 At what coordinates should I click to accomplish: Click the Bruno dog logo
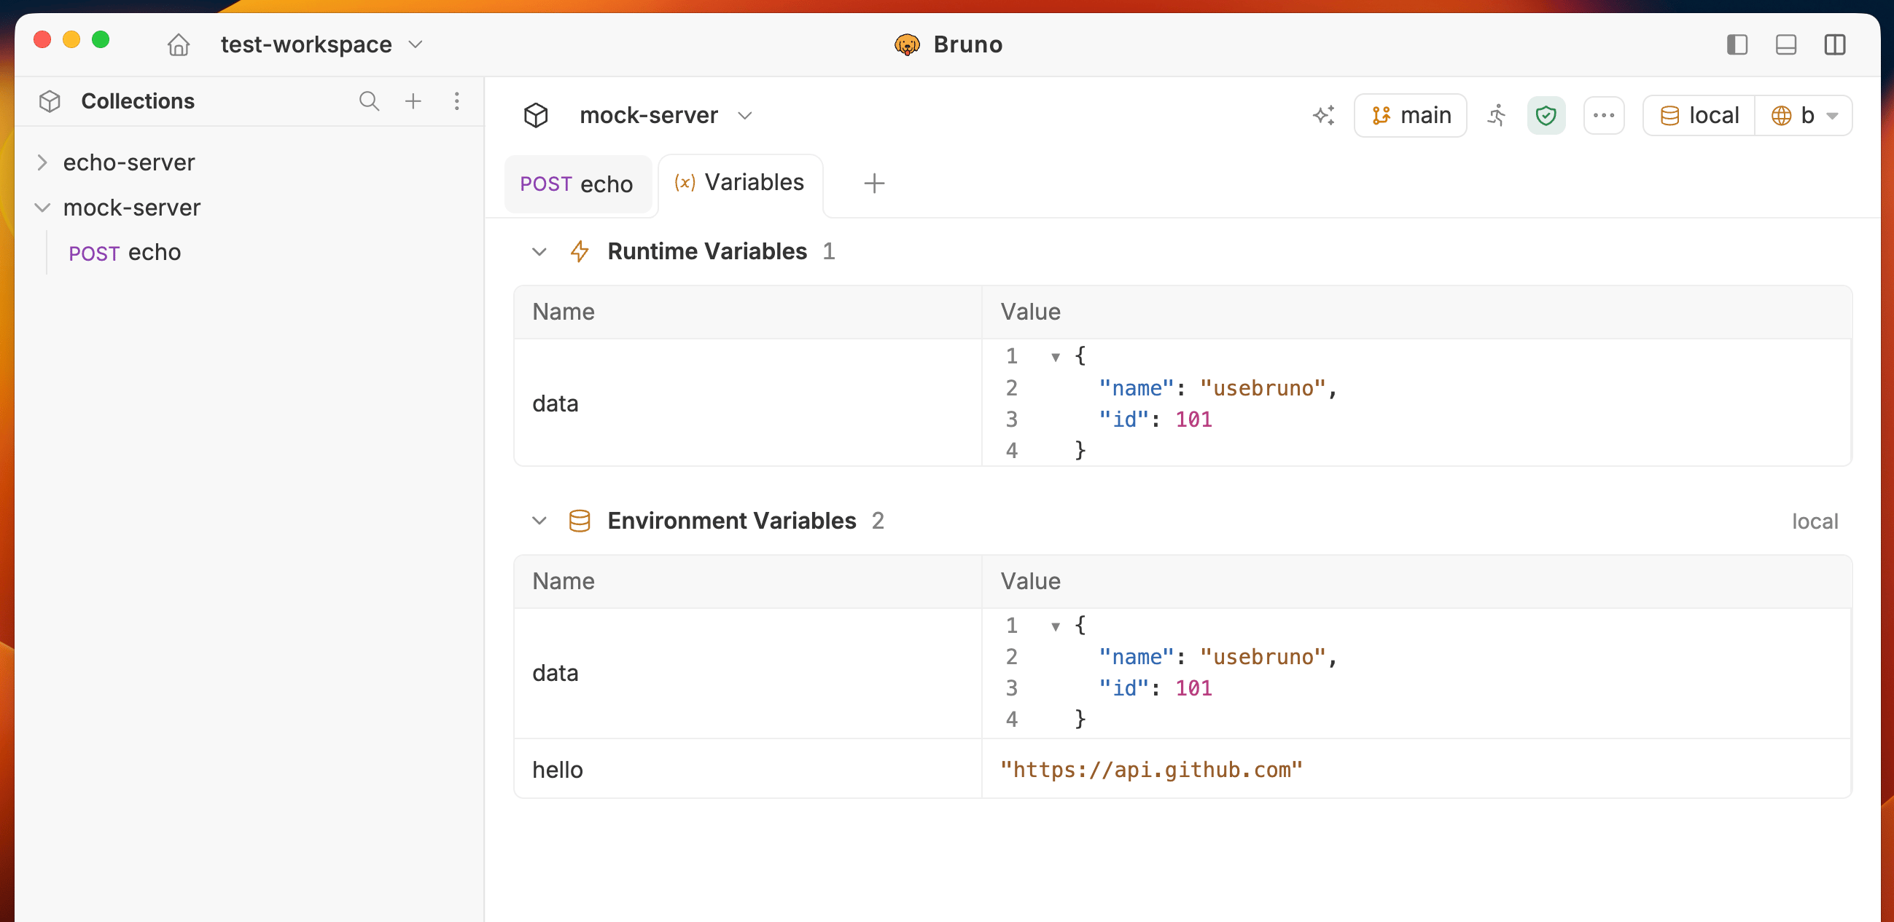[907, 45]
